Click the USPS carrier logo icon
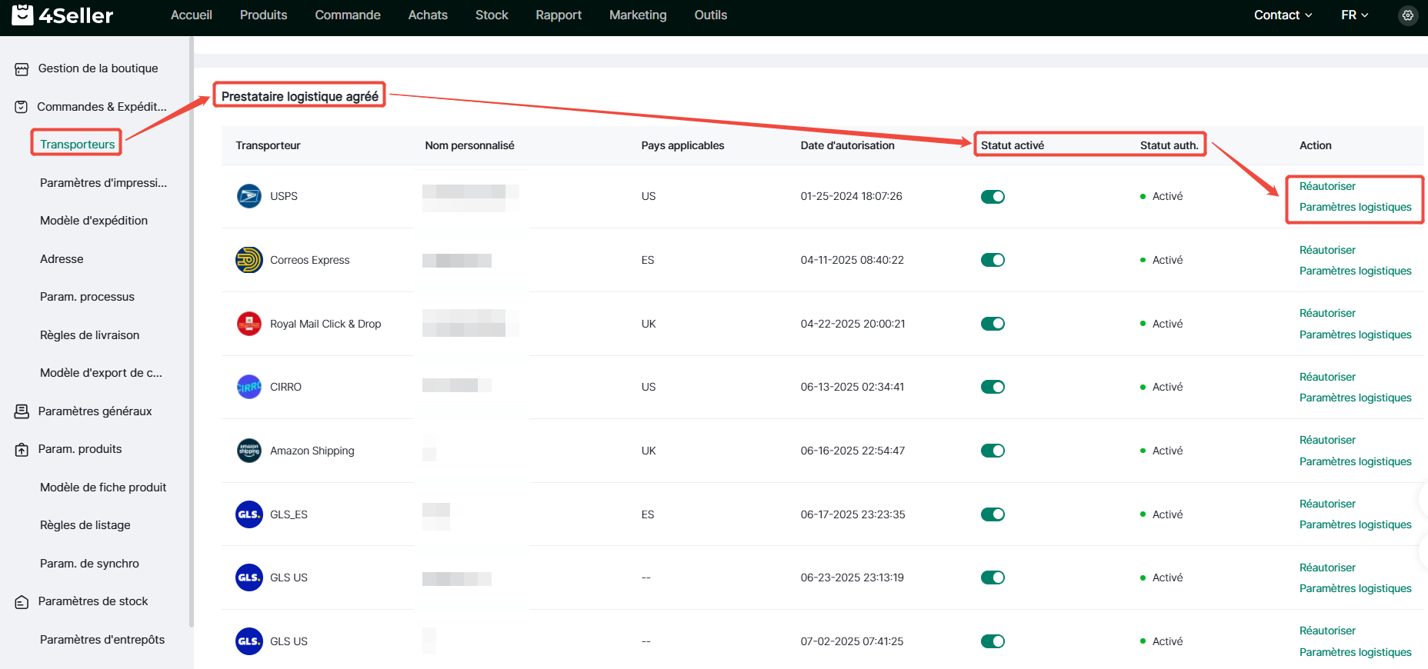The height and width of the screenshot is (669, 1428). [x=249, y=196]
